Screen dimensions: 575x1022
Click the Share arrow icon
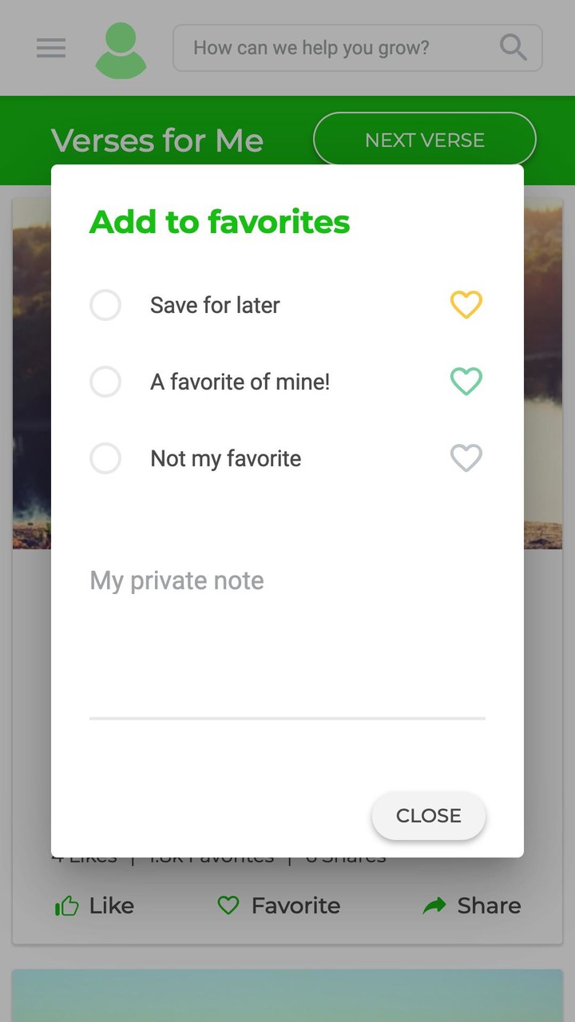click(434, 905)
